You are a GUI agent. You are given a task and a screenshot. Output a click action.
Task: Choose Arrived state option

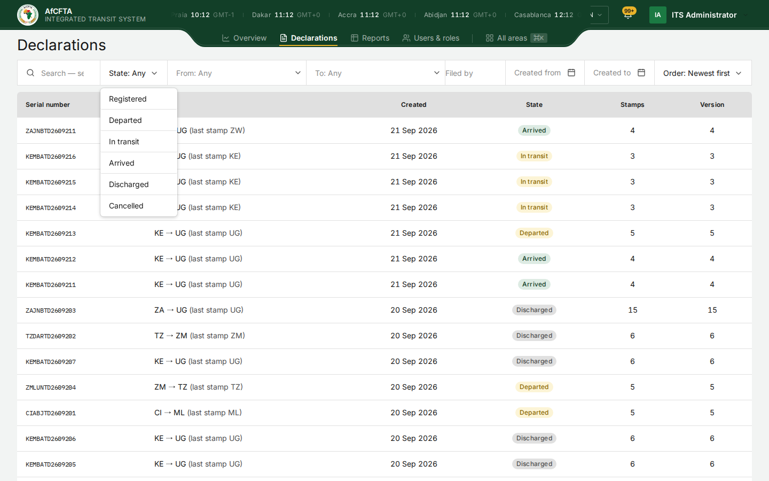(139, 163)
